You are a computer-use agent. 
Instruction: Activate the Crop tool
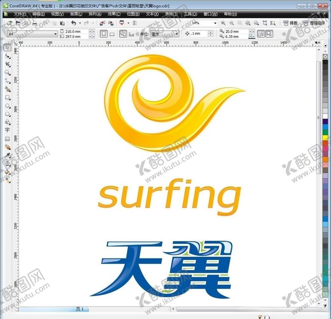[7, 64]
